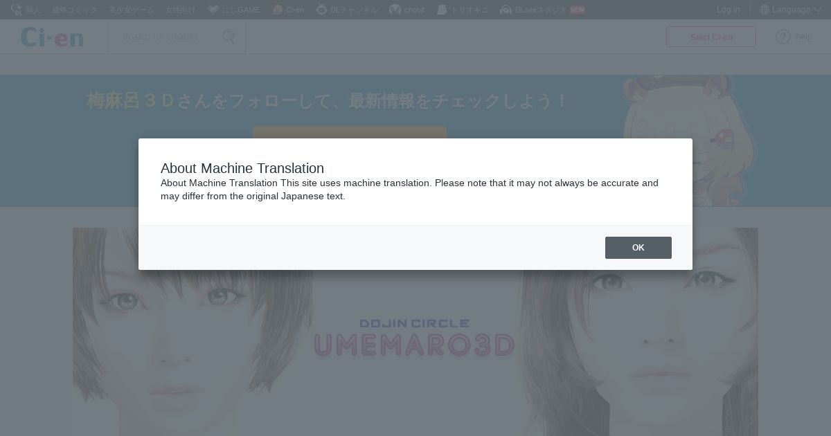Open the Ci-en top bar link

click(x=288, y=10)
